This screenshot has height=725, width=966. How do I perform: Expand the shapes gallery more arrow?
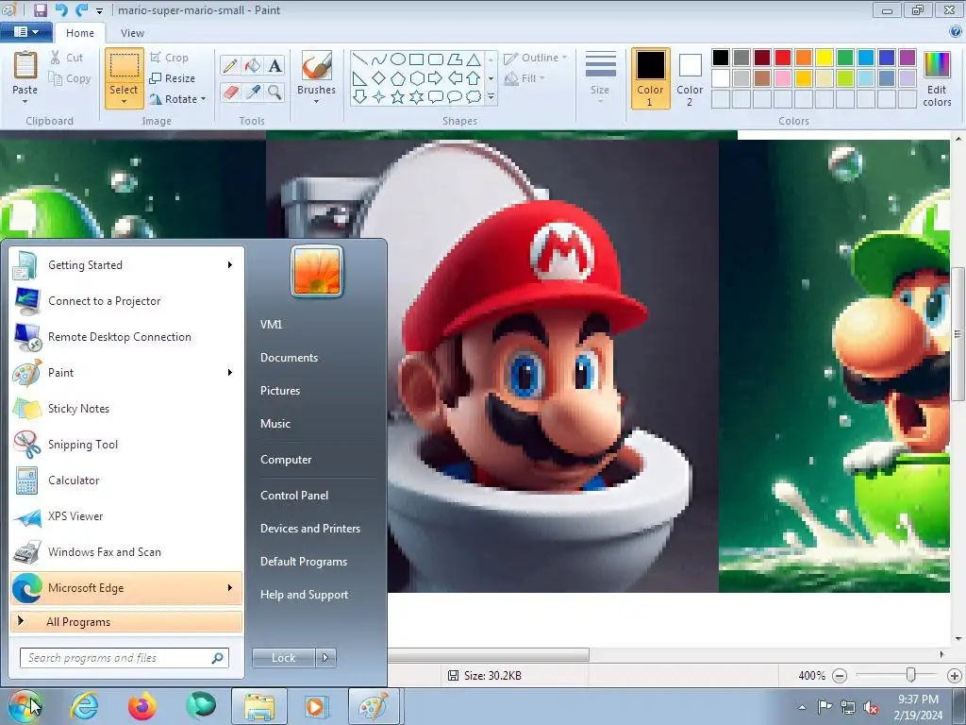click(x=491, y=97)
